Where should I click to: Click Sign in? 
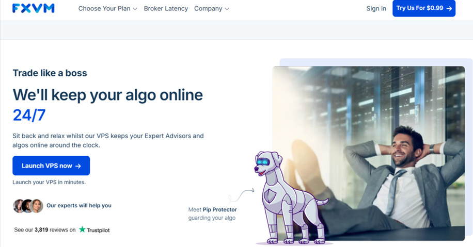point(376,8)
